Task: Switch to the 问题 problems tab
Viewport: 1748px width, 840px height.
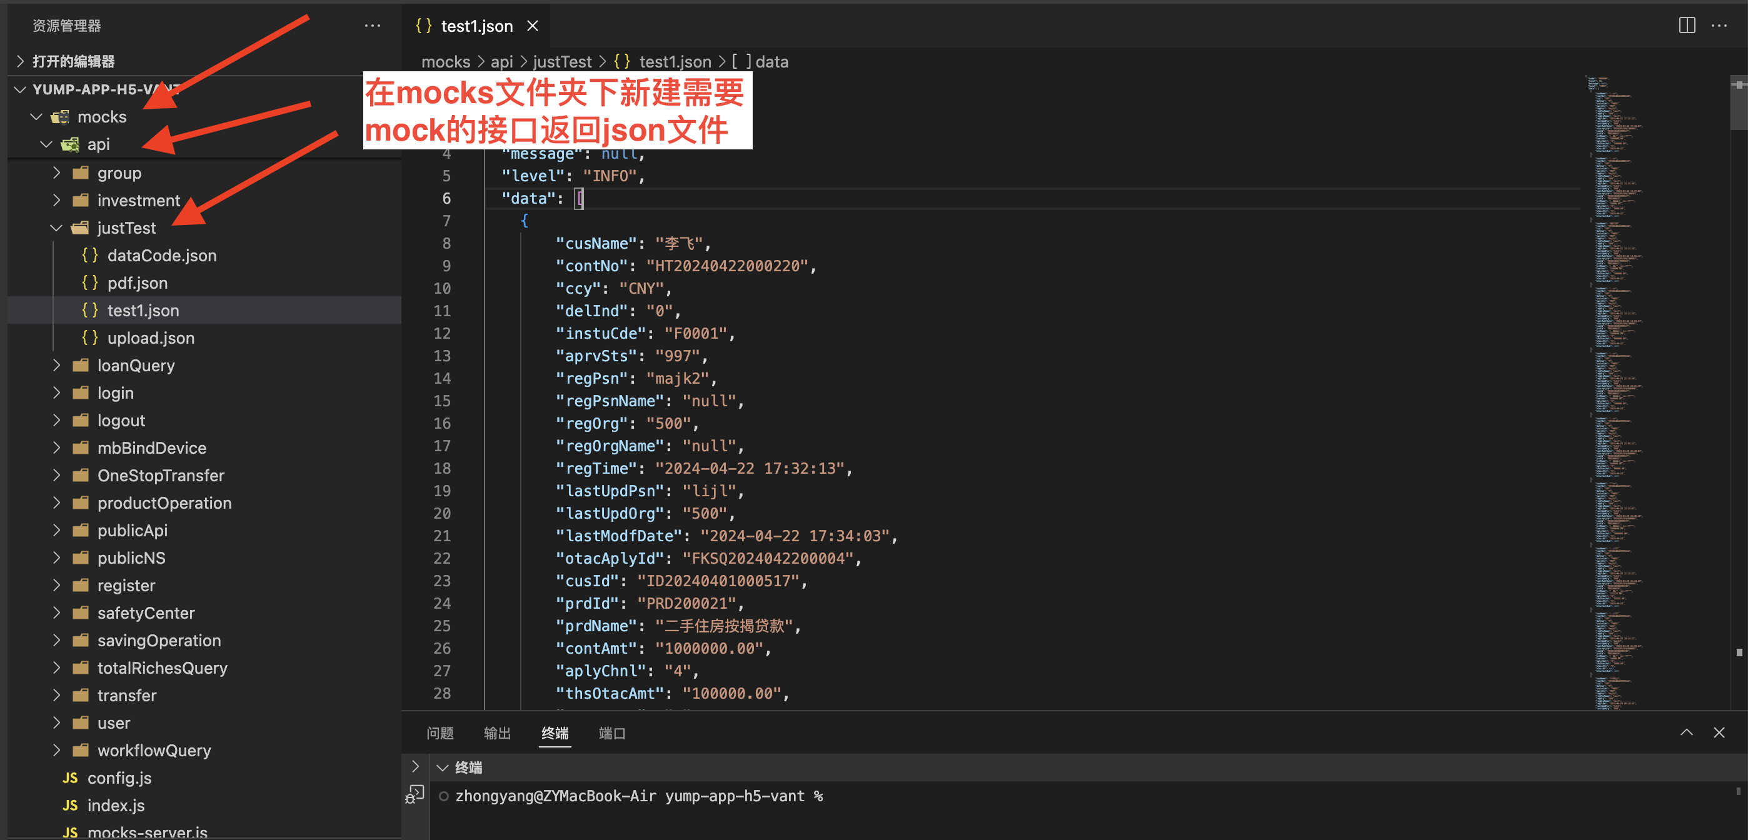Action: pyautogui.click(x=440, y=732)
